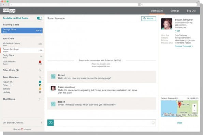Close the visitor details panel
Screen dimensions: 203x135
click(179, 123)
